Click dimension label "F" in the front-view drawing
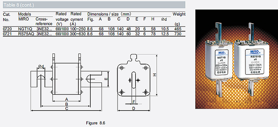This screenshot has height=127, width=278. [134, 102]
